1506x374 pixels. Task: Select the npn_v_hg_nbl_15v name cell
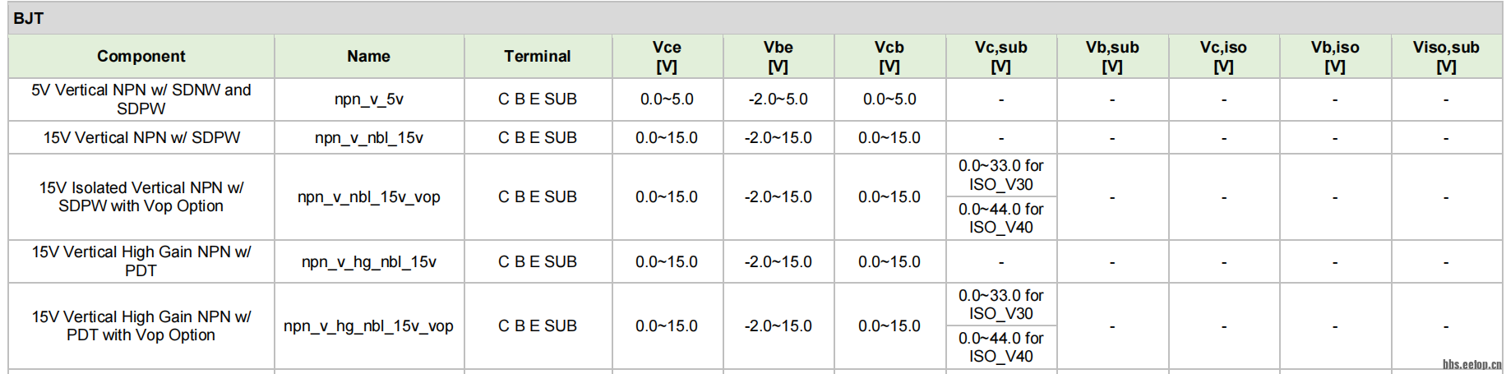click(x=368, y=262)
